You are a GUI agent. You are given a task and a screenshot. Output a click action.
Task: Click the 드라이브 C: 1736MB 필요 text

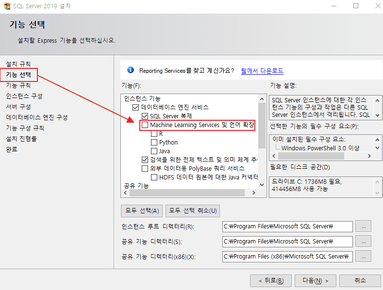(307, 182)
